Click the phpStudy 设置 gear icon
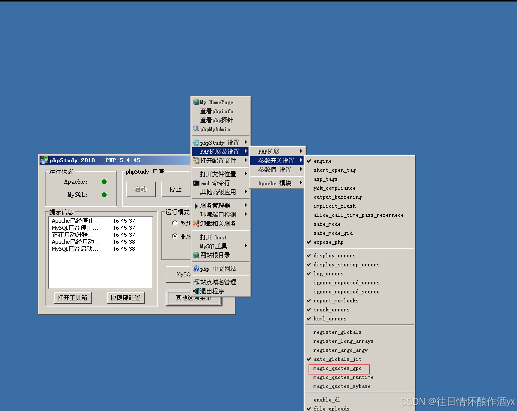 pos(196,142)
